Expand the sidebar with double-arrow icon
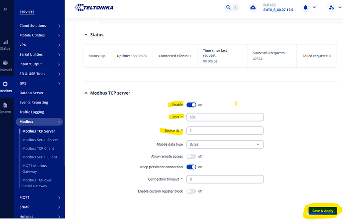343x219 pixels. (5, 9)
